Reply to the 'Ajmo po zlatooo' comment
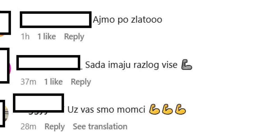This screenshot has height=132, width=271. 74,37
